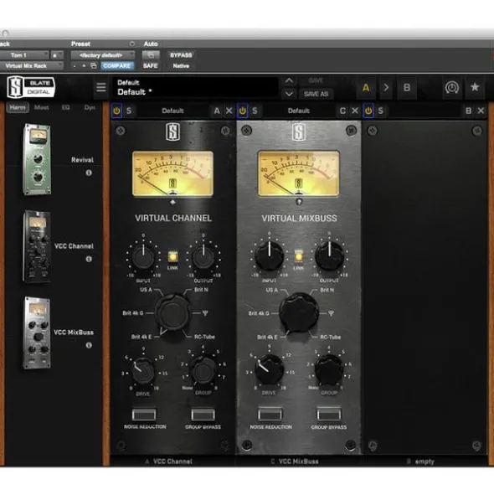Click the COMPARE button
Viewport: 494px width, 495px height.
[x=117, y=65]
